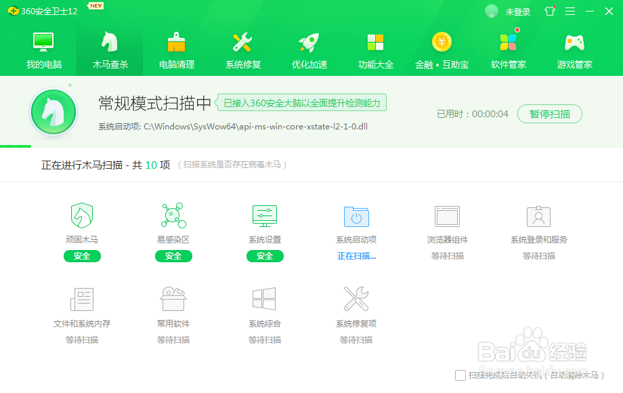Click the 360安全卫士12 logo
The image size is (623, 393).
[x=43, y=11]
